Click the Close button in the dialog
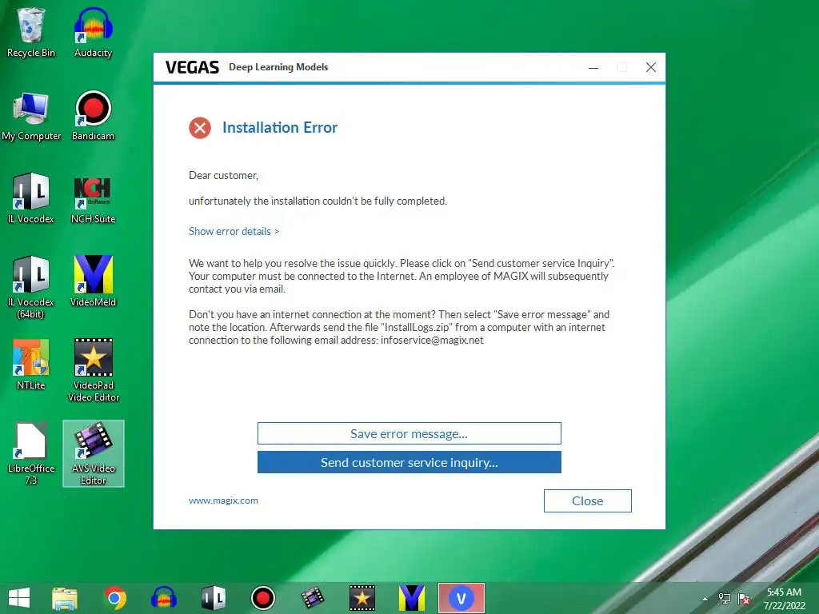 point(588,500)
